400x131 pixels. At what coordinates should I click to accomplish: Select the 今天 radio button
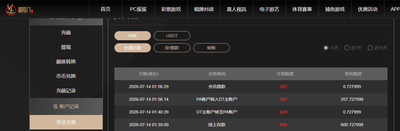pyautogui.click(x=326, y=48)
